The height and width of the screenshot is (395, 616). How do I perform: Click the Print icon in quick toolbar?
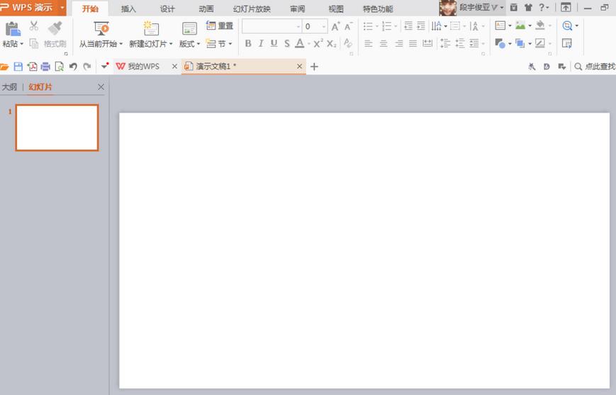[x=45, y=67]
